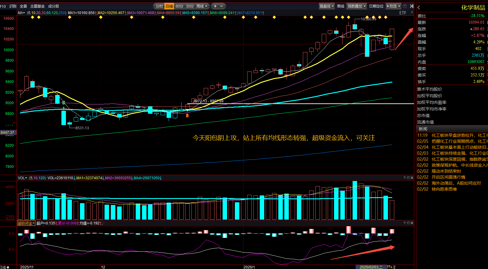
Task: Select the 60分 timeframe
Action: (179, 6)
